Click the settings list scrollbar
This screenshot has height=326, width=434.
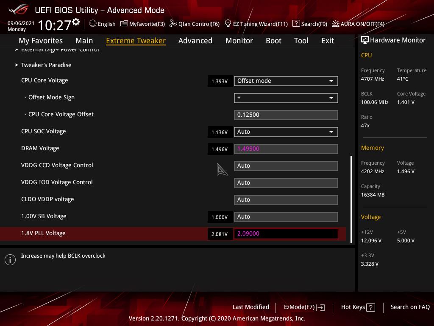point(351,199)
